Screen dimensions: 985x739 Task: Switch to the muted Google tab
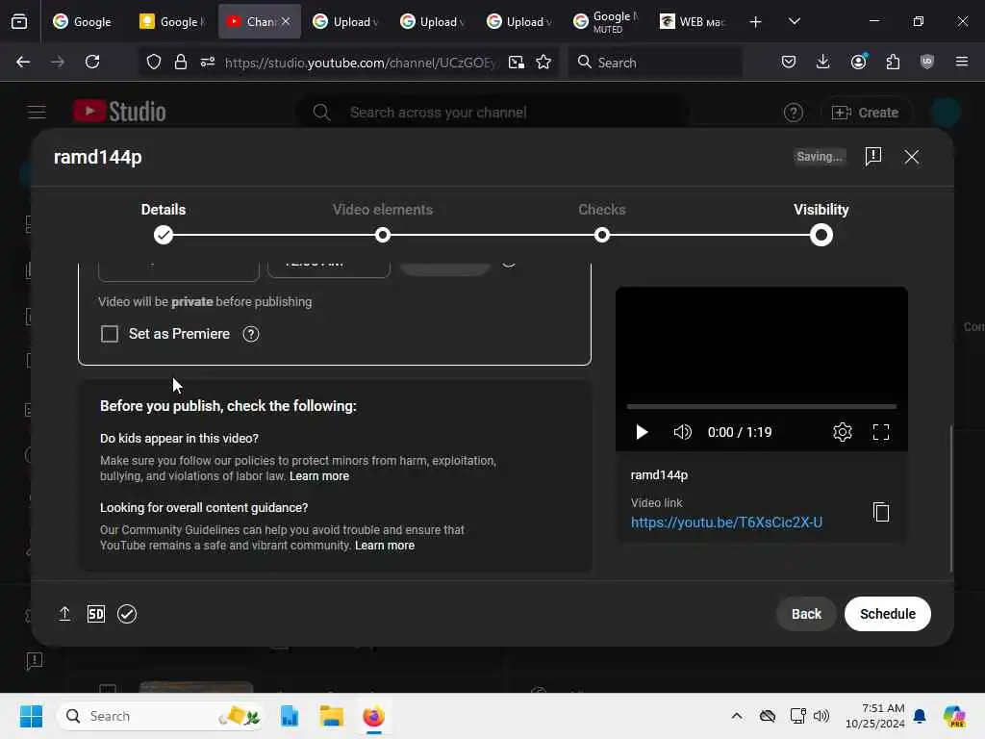tap(606, 21)
